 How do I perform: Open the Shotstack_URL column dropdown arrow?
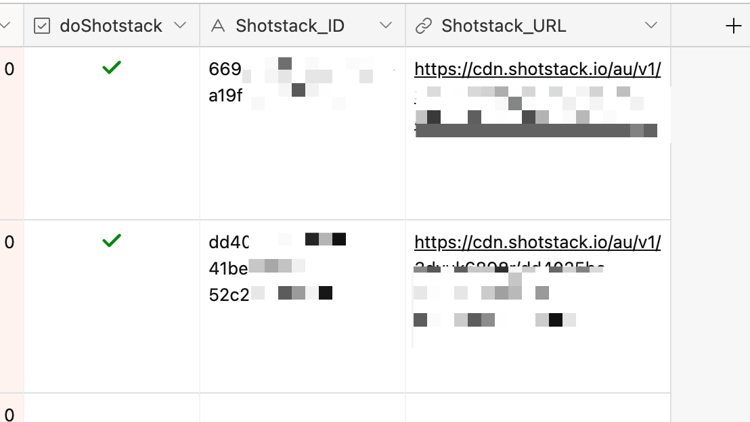pyautogui.click(x=650, y=25)
